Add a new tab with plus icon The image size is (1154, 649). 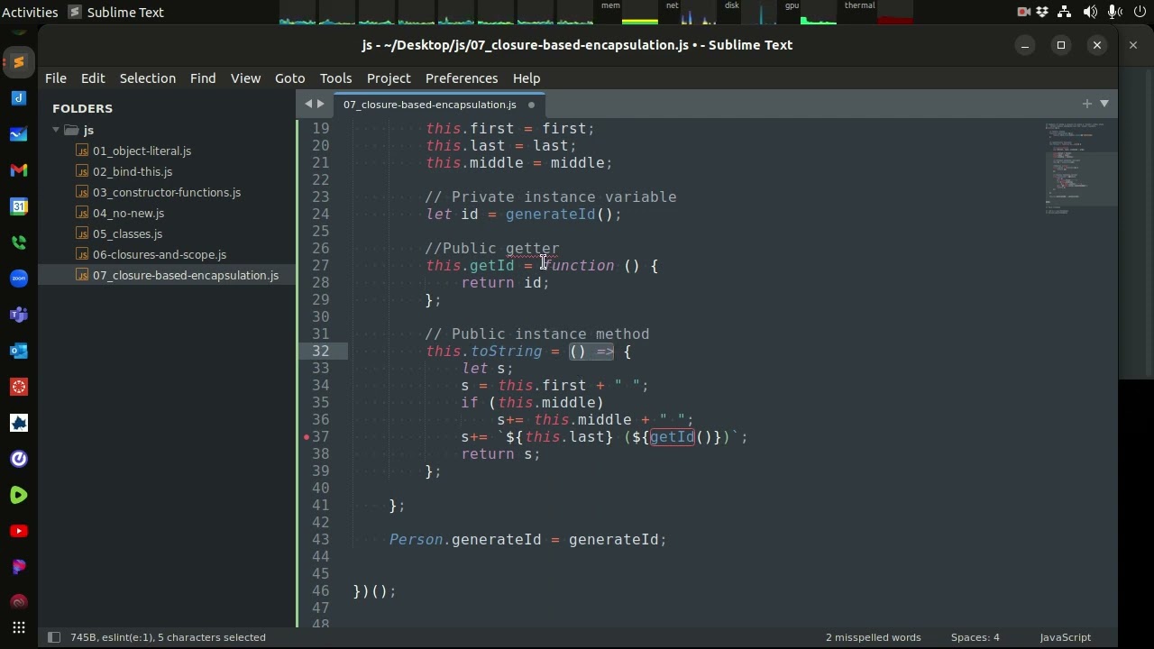[x=1086, y=104]
